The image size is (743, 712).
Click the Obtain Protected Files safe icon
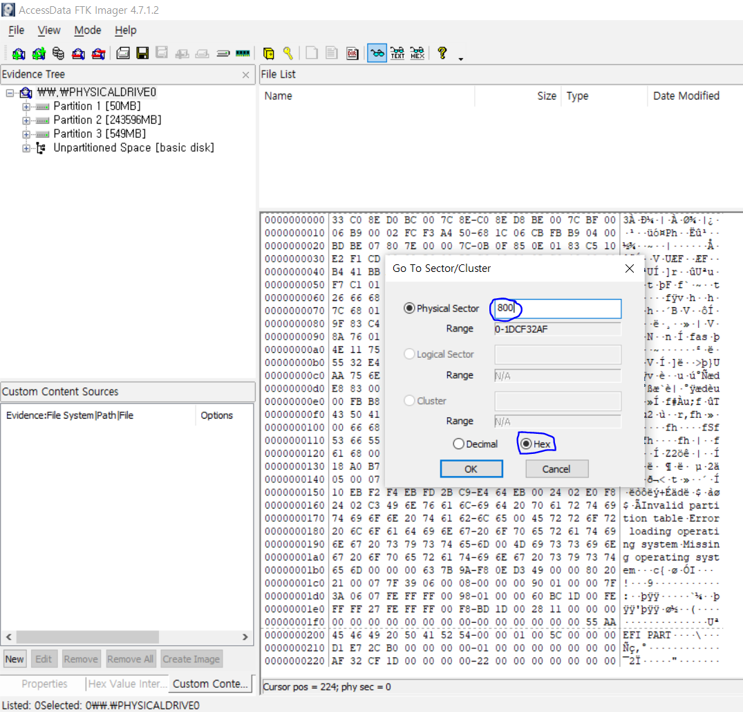(x=269, y=53)
